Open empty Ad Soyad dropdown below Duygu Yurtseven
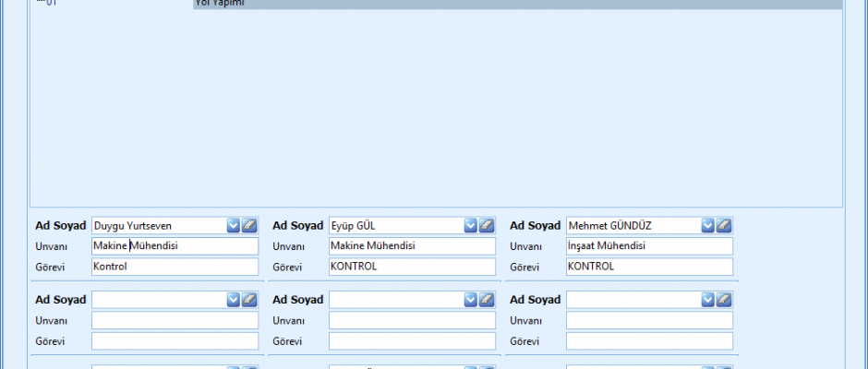 pos(234,300)
